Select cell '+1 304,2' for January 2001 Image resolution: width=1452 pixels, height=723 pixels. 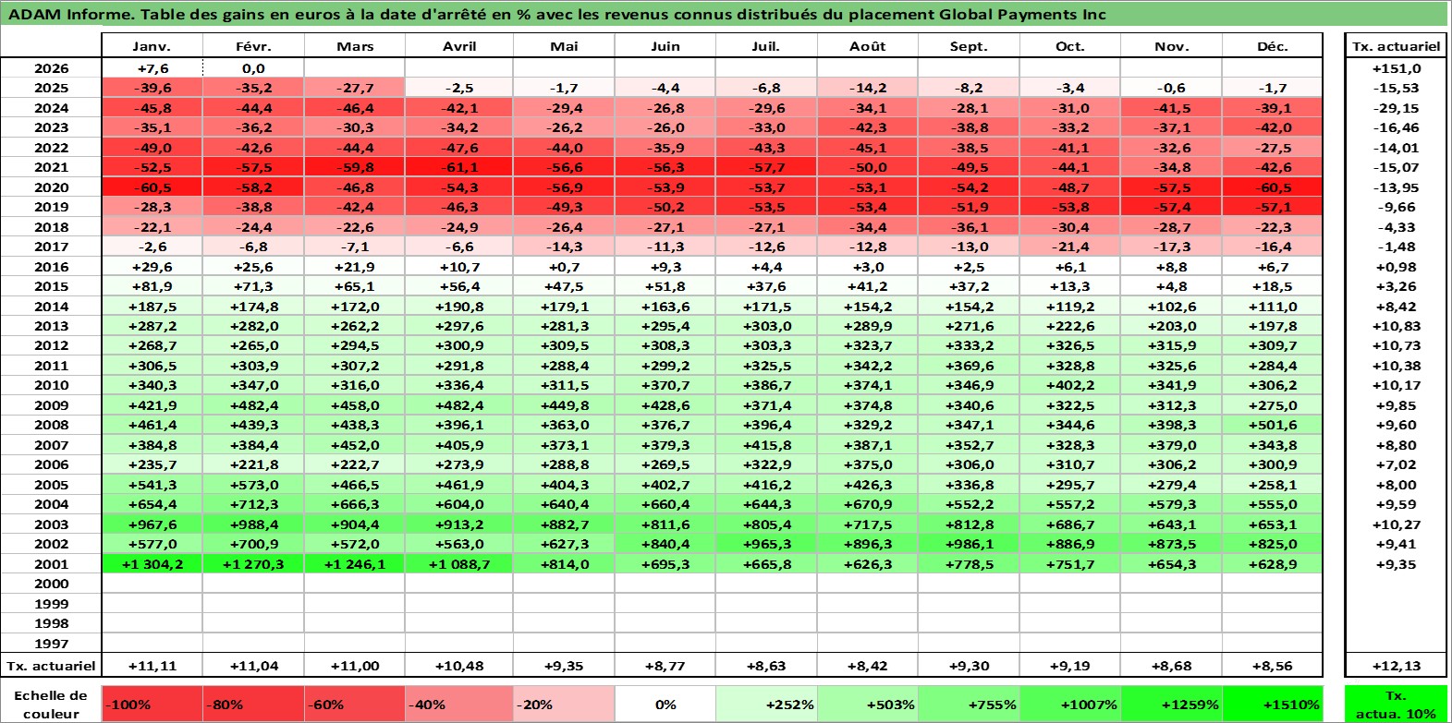tap(152, 563)
